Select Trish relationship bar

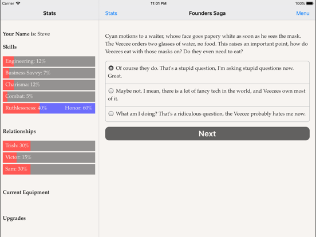[x=49, y=146]
